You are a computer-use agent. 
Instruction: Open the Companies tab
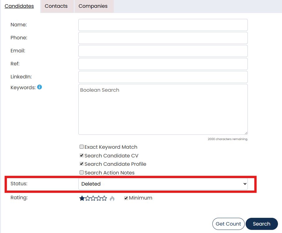pyautogui.click(x=93, y=6)
